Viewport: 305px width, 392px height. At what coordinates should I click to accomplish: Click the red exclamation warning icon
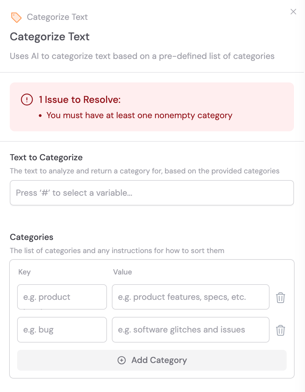(x=27, y=100)
